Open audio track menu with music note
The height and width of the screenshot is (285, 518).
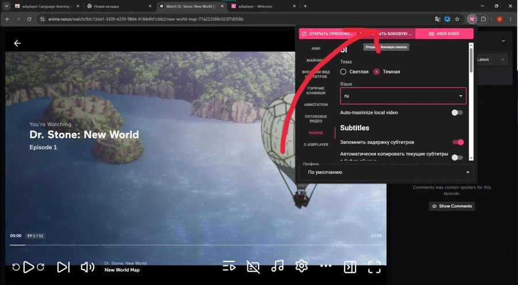277,266
